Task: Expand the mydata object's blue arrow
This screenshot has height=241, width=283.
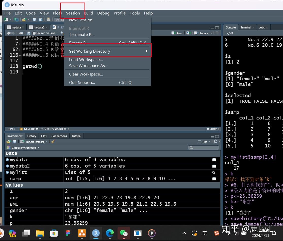Action: click(x=7, y=160)
